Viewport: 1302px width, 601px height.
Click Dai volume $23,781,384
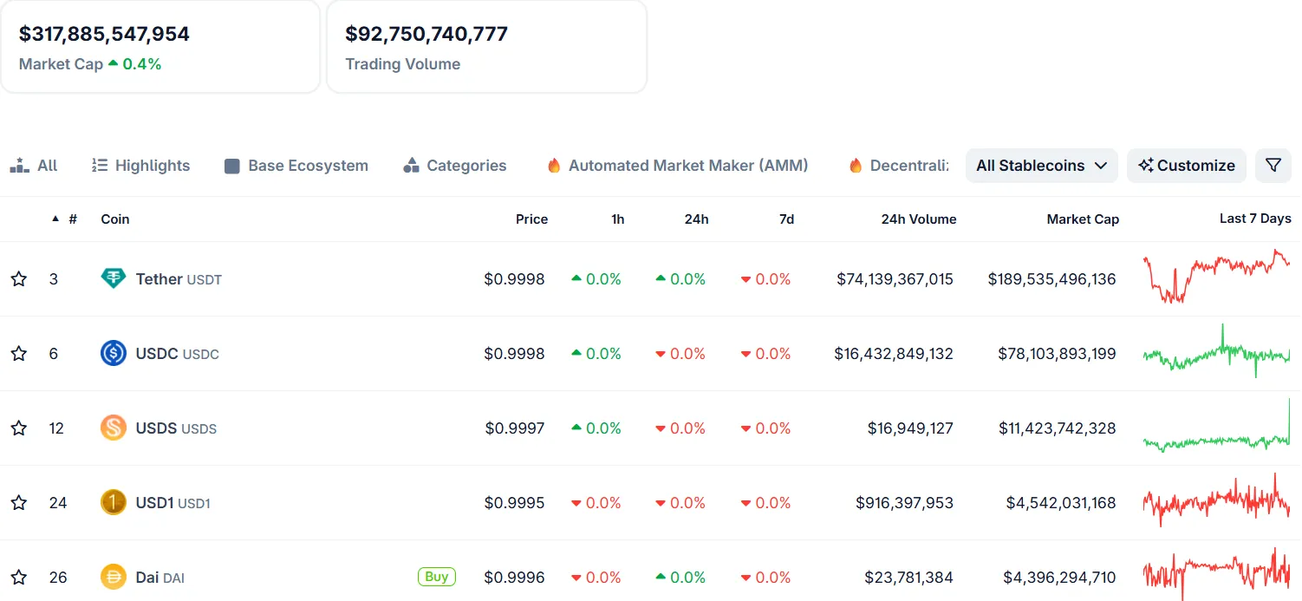coord(909,578)
